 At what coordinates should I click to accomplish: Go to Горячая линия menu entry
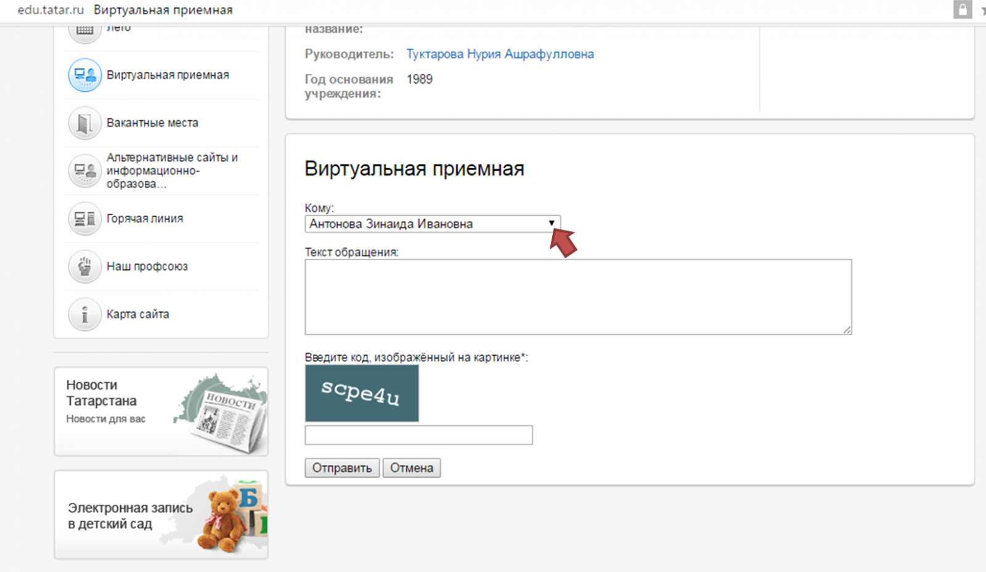coord(145,219)
